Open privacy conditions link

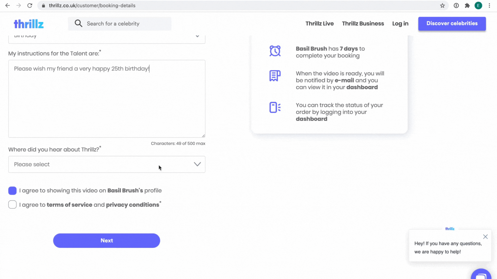(133, 205)
